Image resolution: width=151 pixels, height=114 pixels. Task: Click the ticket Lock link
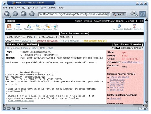pos(8,48)
